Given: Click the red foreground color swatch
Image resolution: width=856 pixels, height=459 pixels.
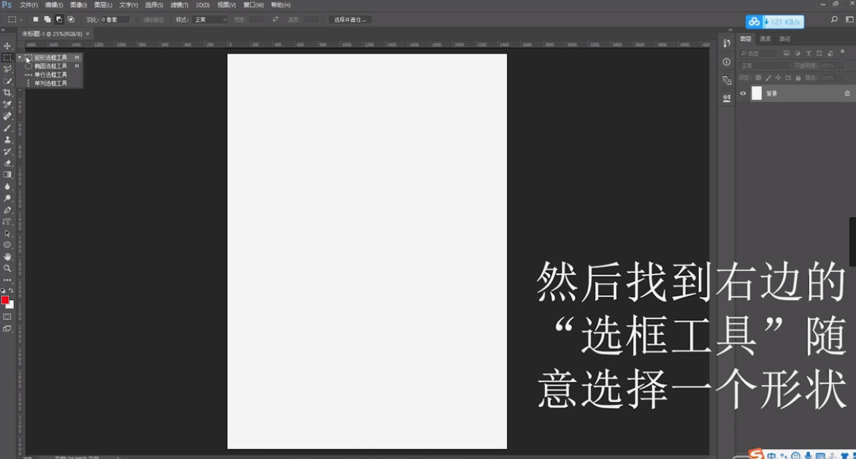Looking at the screenshot, I should point(5,301).
